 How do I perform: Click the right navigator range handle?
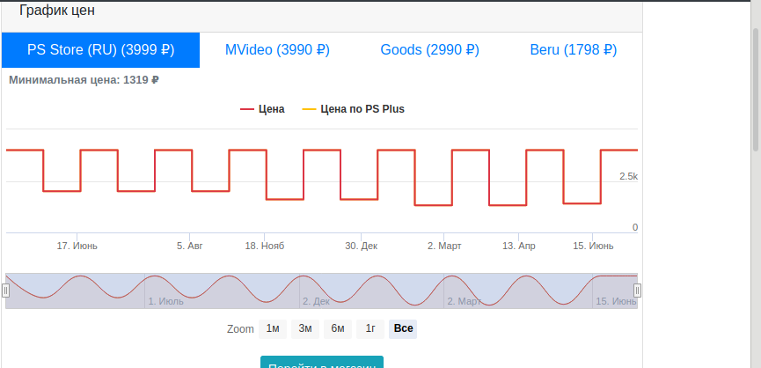coord(637,291)
